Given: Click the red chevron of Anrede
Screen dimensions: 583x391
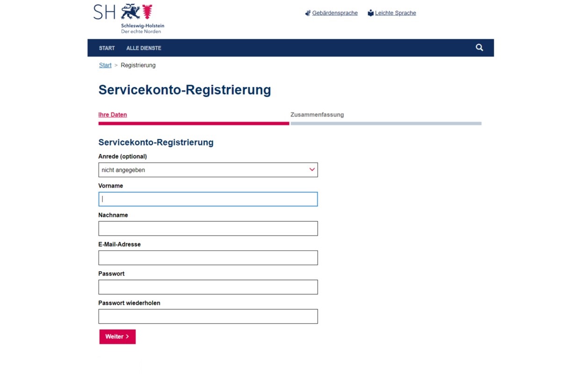Looking at the screenshot, I should coord(312,170).
